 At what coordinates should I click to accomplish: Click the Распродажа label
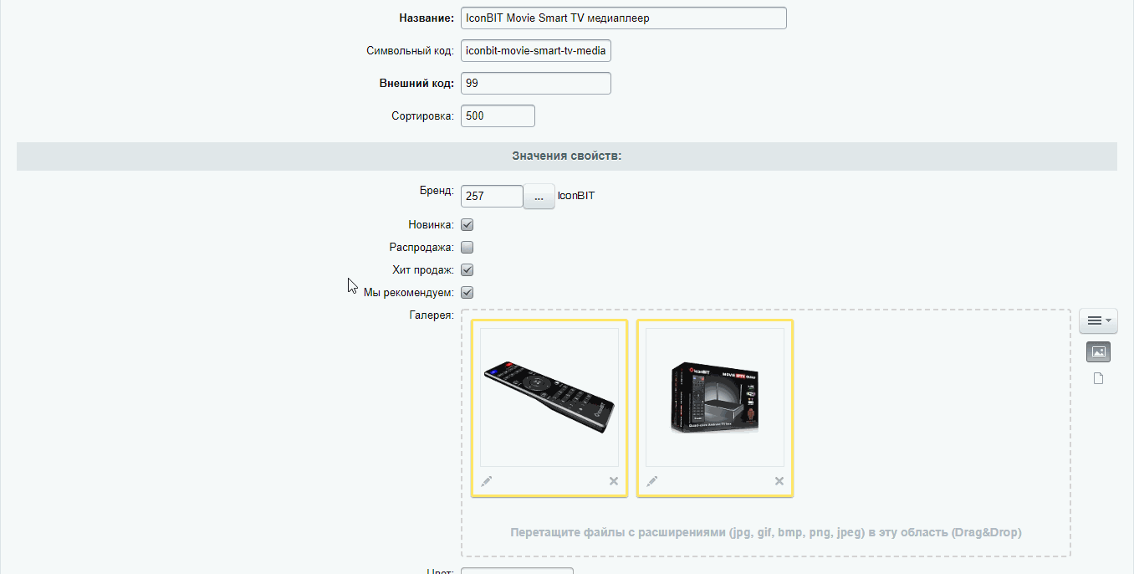click(422, 248)
